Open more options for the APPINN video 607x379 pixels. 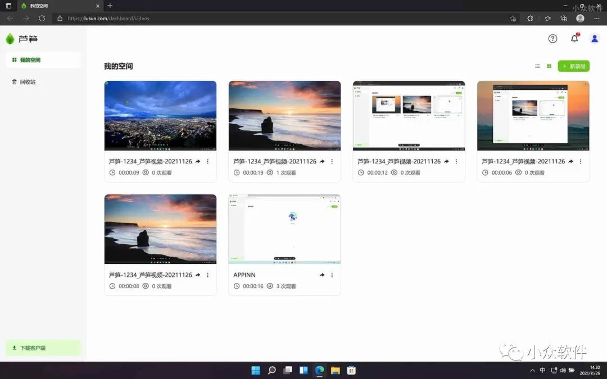[332, 275]
